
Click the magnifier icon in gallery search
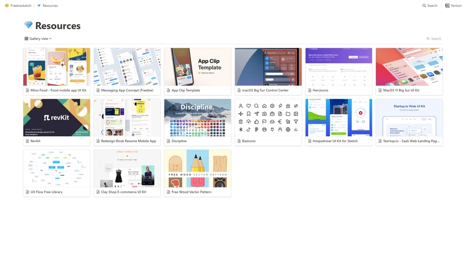coord(428,38)
